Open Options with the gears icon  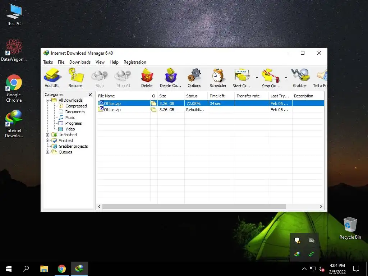(194, 78)
